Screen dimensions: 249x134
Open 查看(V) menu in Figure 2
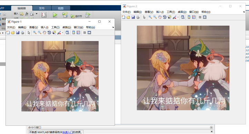pyautogui.click(x=149, y=12)
